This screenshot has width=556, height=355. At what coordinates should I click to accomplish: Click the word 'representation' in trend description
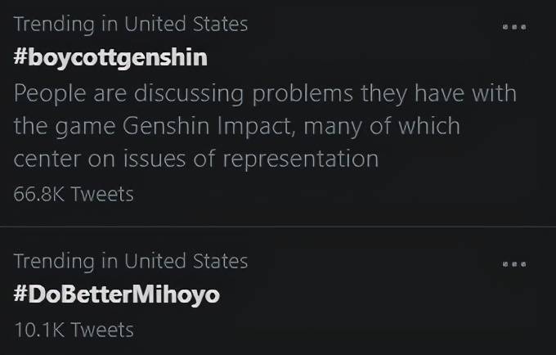[301, 160]
